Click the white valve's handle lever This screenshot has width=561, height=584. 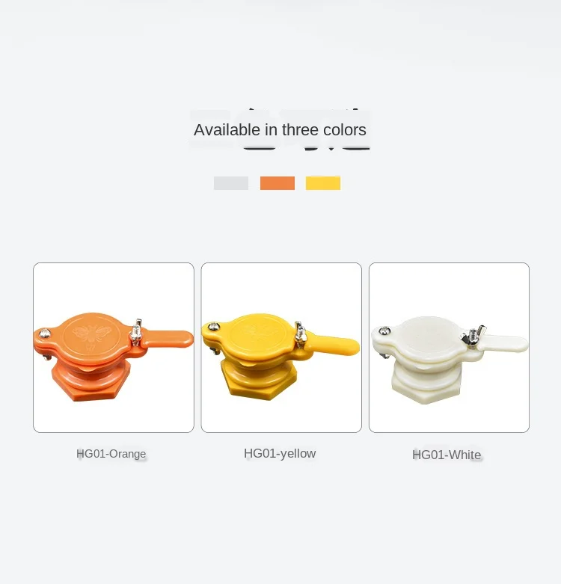coord(503,343)
